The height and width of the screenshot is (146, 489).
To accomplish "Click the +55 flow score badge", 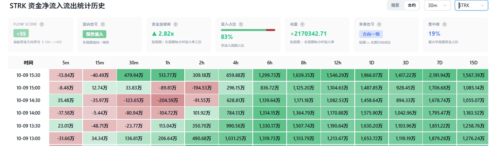I will (x=21, y=34).
